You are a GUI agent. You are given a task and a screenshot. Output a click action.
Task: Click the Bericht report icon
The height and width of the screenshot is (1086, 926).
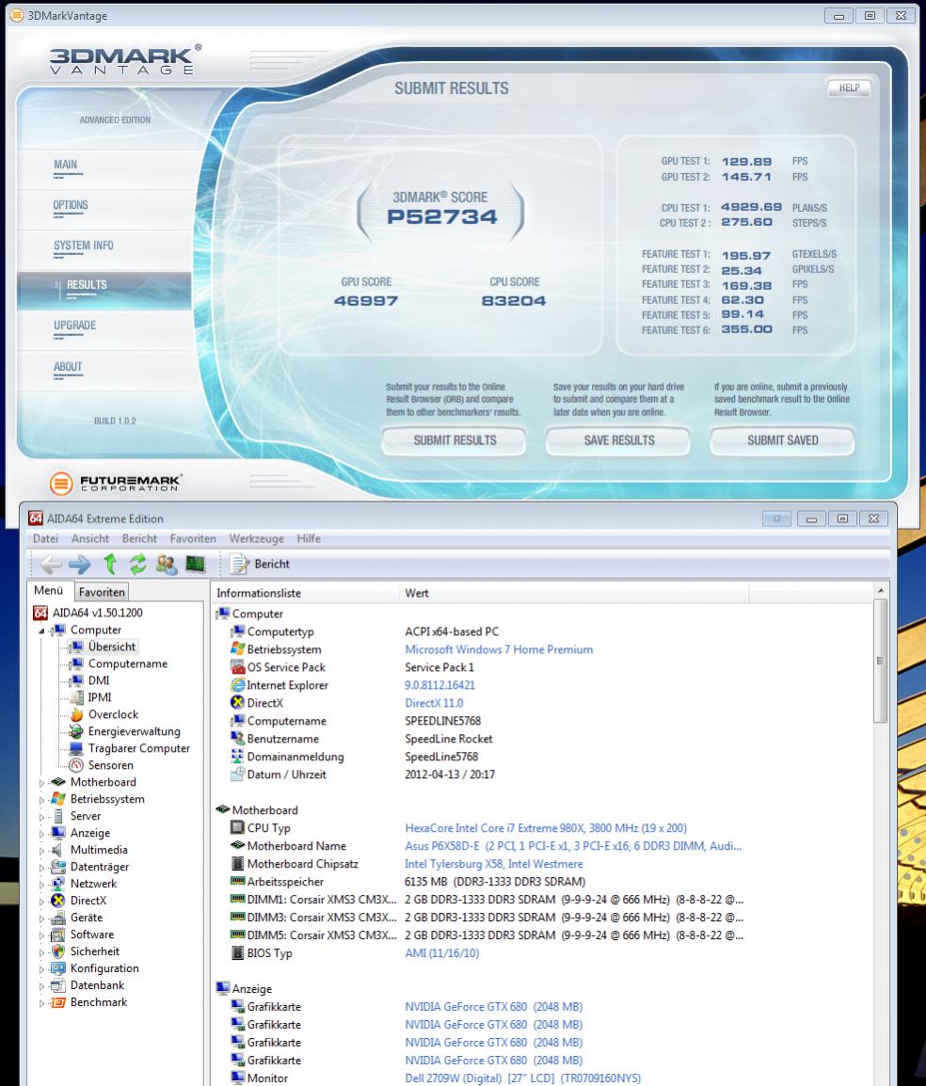(x=240, y=565)
